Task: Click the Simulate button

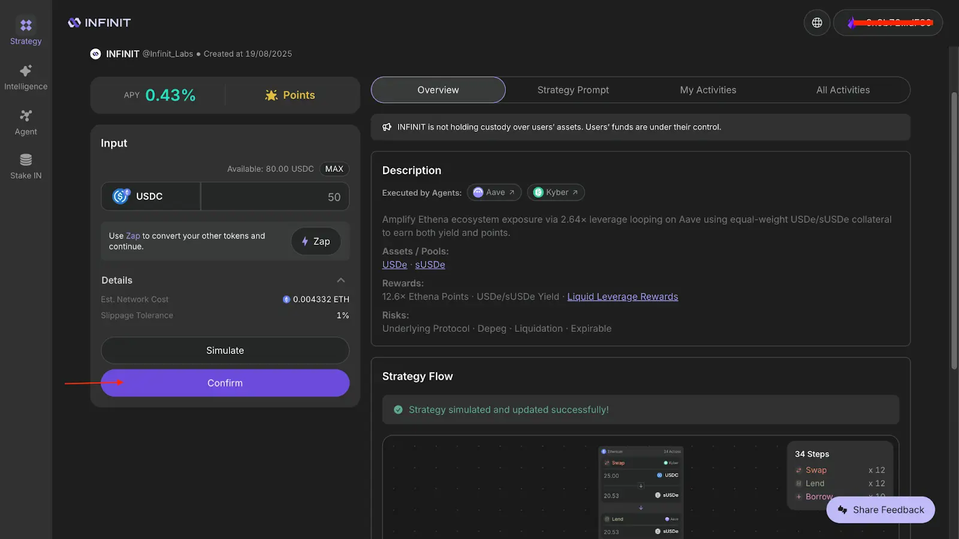Action: (x=225, y=350)
